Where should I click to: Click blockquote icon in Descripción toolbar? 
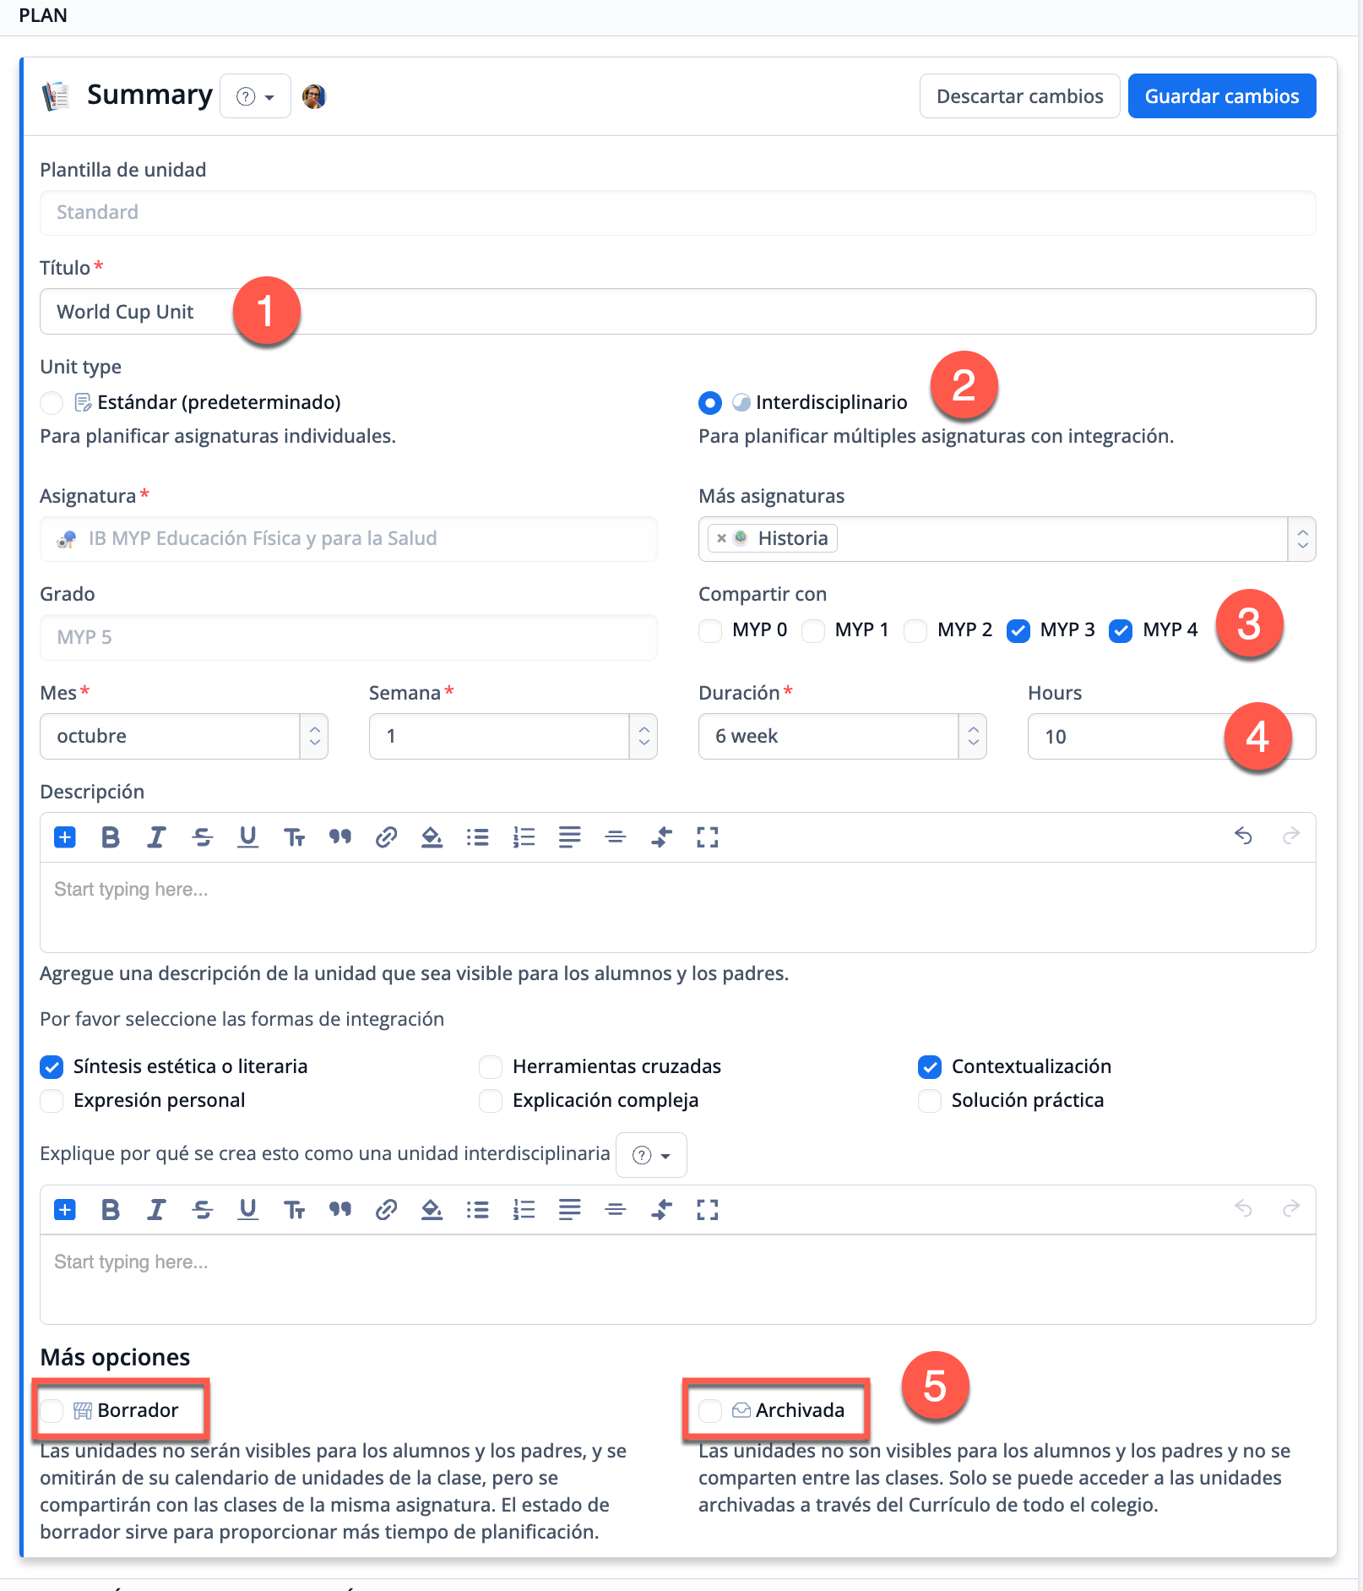(340, 837)
